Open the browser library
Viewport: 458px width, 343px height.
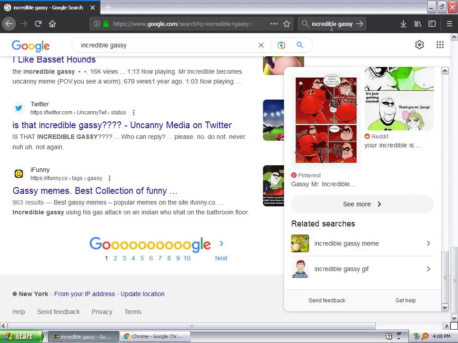(x=418, y=24)
